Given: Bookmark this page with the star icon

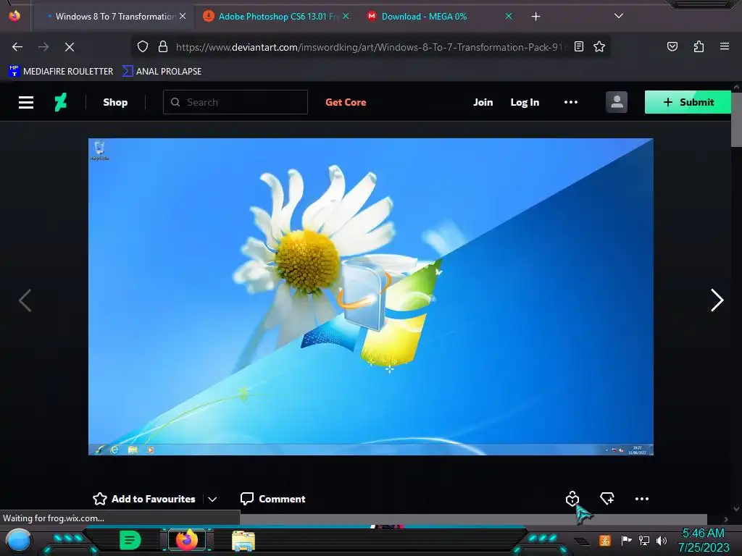Looking at the screenshot, I should coord(599,46).
